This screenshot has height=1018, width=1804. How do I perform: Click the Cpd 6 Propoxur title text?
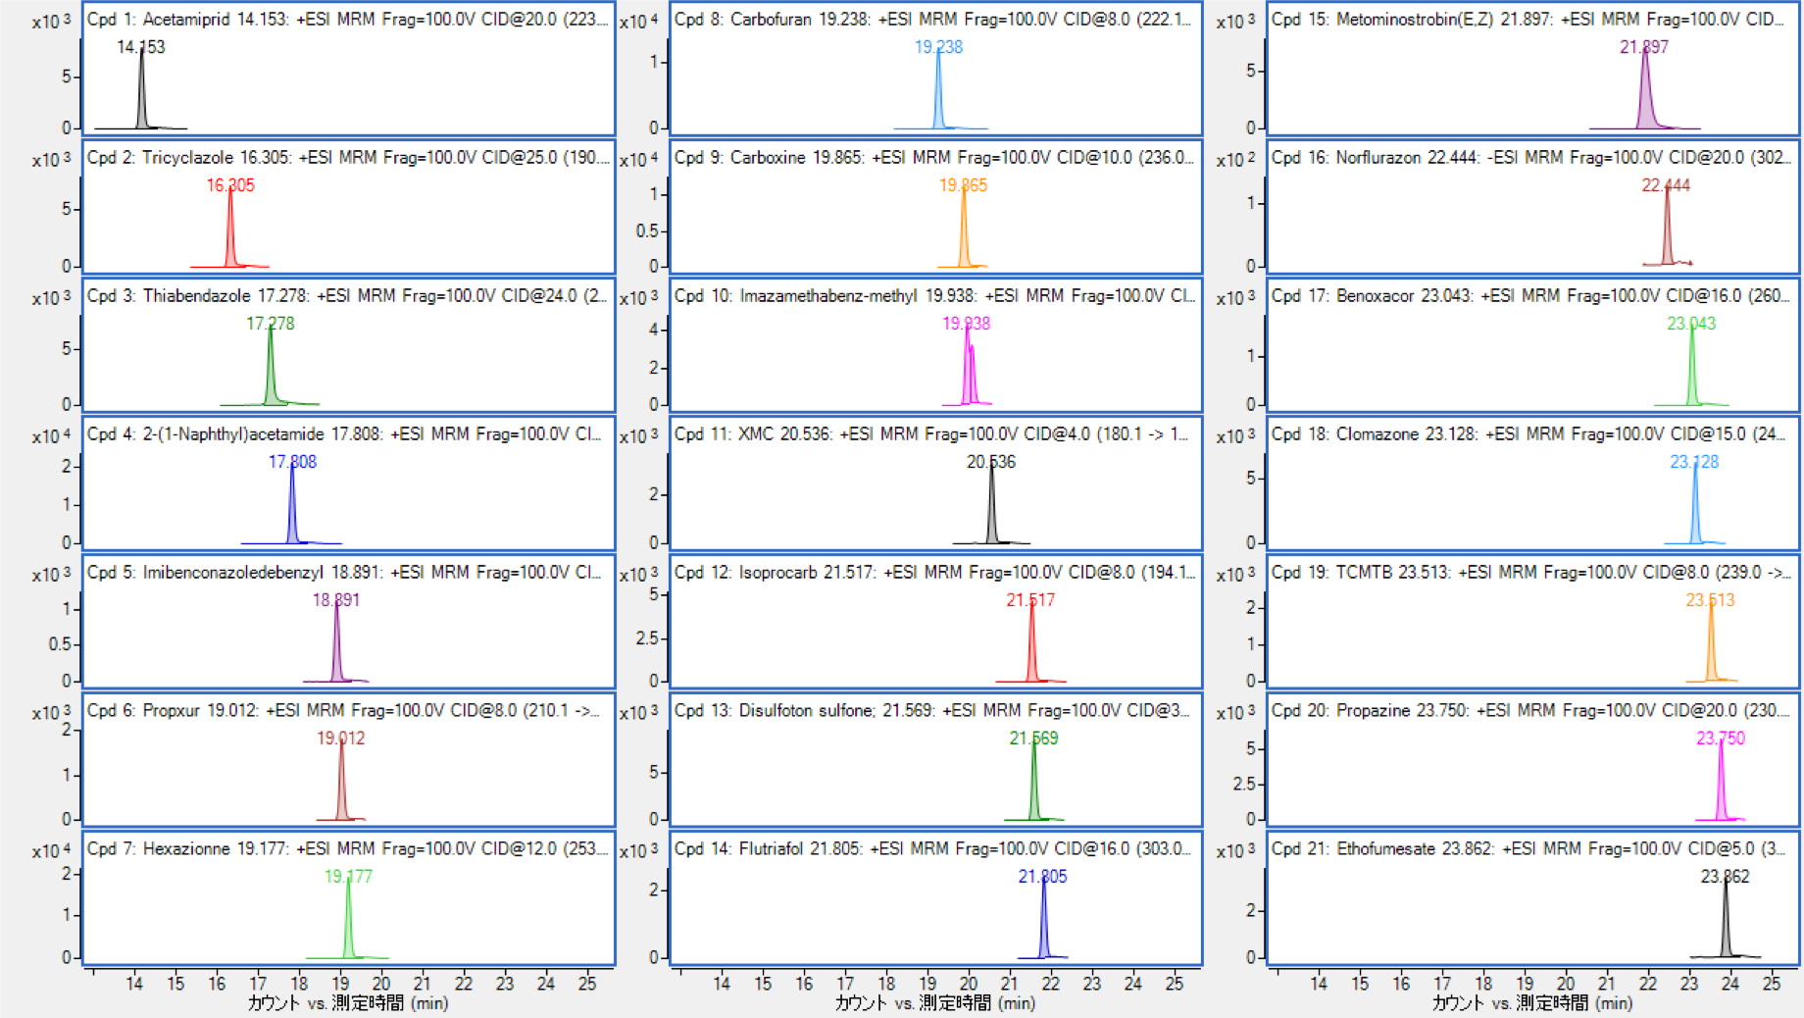click(x=345, y=711)
